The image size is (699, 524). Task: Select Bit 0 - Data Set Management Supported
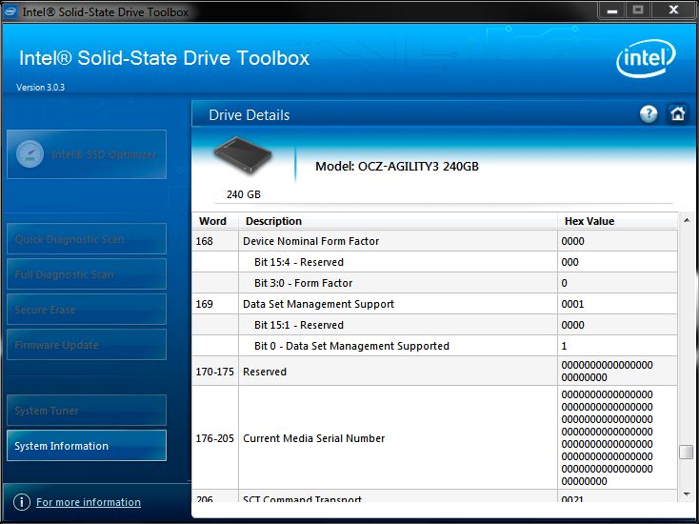click(x=434, y=346)
